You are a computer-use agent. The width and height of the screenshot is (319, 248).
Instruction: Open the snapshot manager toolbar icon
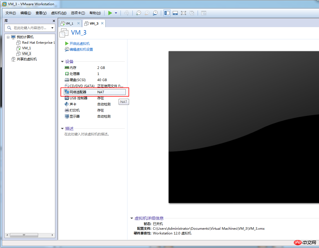click(x=155, y=13)
